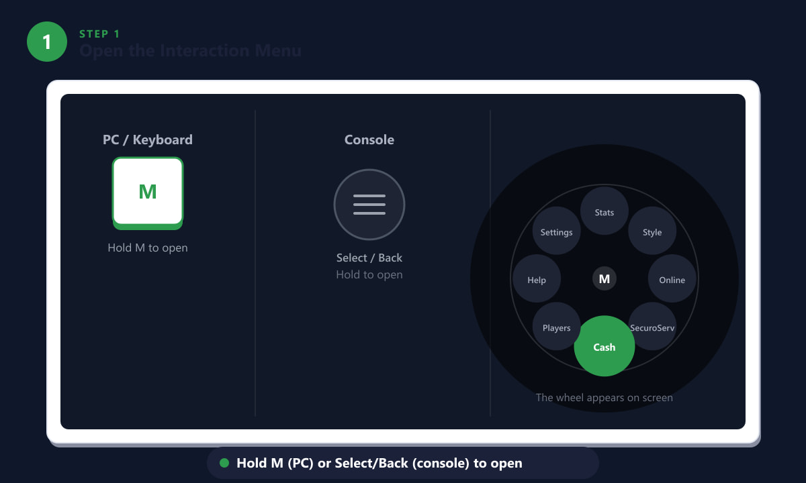This screenshot has width=806, height=483.
Task: Click 'The wheel appears on screen' caption
Action: point(604,397)
